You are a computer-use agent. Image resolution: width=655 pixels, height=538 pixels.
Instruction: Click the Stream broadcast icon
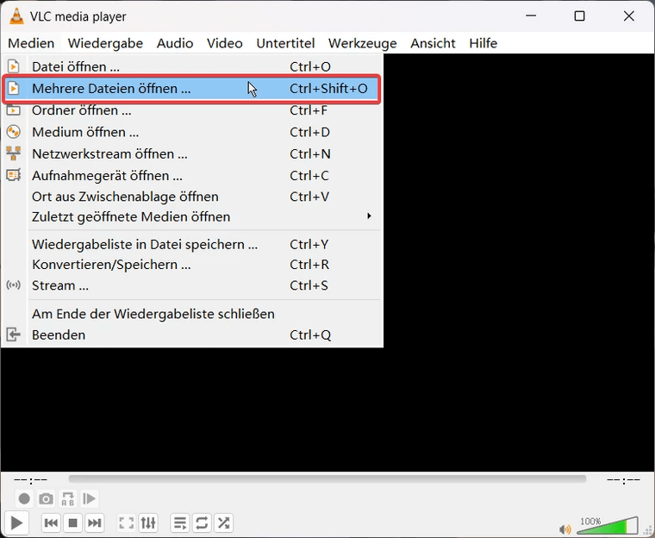(14, 285)
